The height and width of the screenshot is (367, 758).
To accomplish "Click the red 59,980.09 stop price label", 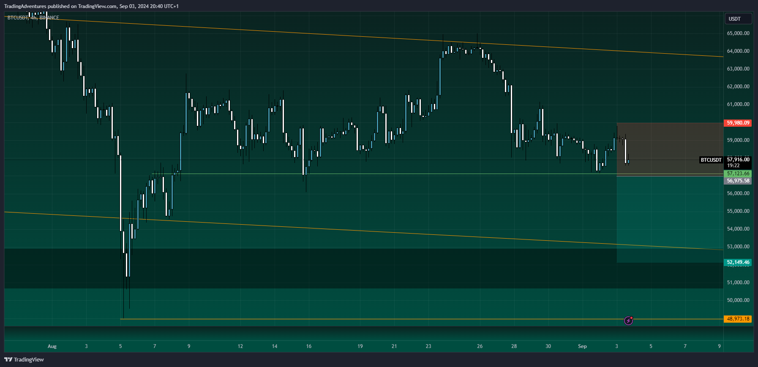I will [x=738, y=123].
